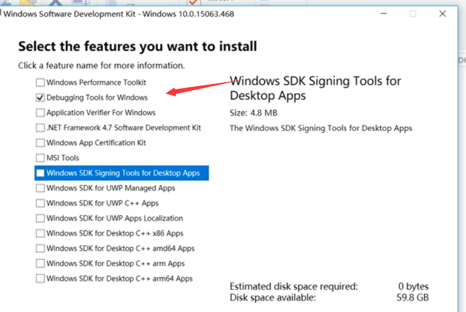The height and width of the screenshot is (312, 466).
Task: Click the MSI Tools feature label
Action: click(62, 158)
